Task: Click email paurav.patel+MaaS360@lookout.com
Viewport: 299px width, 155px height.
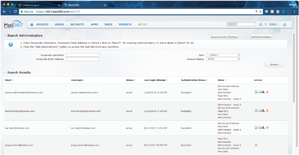Action: tap(24, 93)
